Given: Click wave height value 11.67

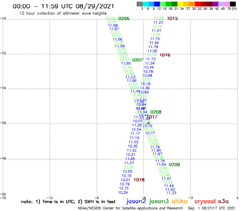Looking at the screenshot, I should tap(156, 31).
